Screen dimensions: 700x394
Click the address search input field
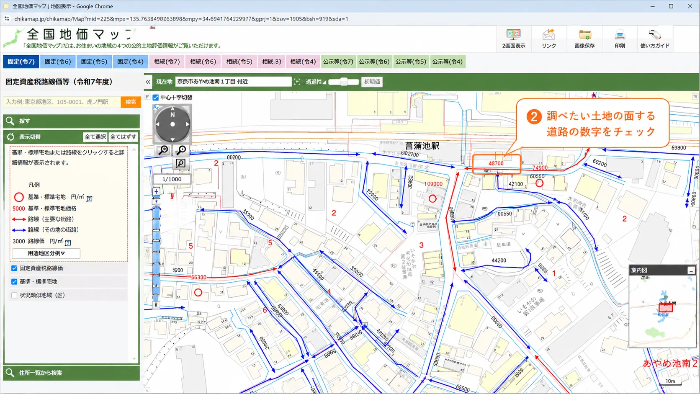[62, 102]
